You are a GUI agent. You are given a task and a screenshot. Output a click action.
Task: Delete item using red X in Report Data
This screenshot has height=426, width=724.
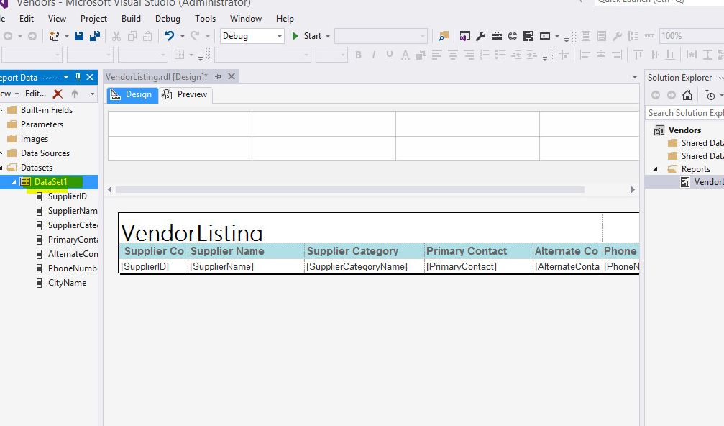[58, 94]
